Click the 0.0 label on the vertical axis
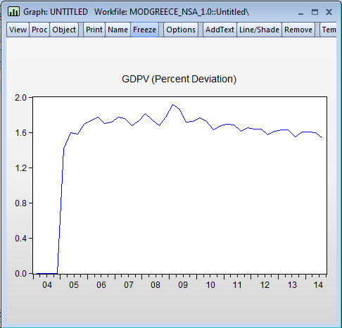342x328 pixels. point(20,274)
